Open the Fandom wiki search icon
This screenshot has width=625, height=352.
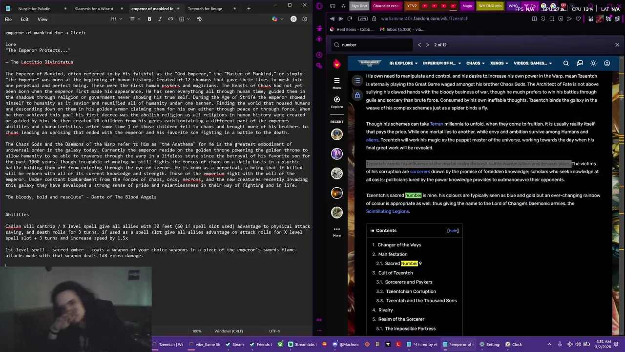566,63
